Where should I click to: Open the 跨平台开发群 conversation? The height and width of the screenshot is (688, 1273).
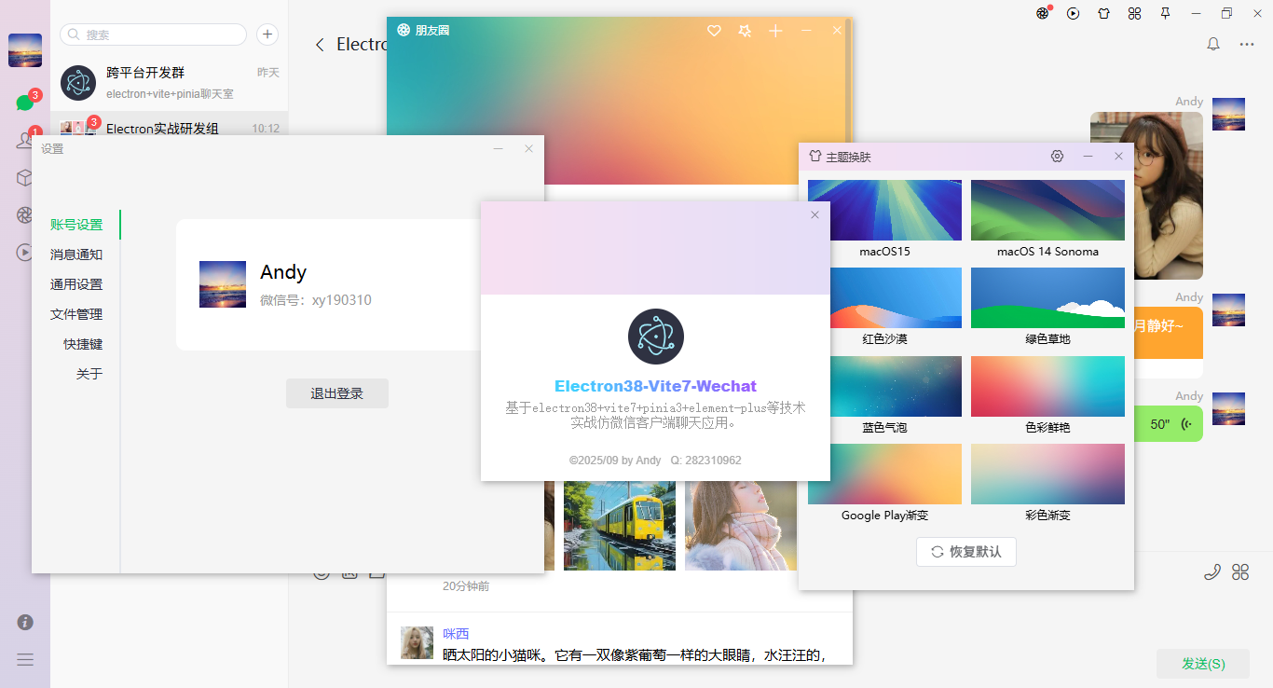(x=170, y=83)
